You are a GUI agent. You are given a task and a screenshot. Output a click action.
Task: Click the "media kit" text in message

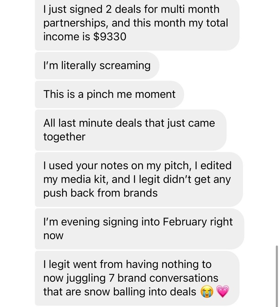point(85,179)
